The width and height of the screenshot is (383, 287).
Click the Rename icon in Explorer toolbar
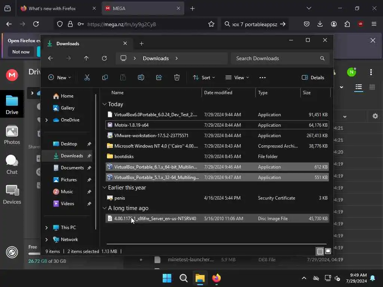pyautogui.click(x=141, y=78)
